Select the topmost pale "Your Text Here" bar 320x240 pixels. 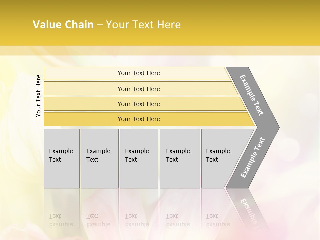pos(139,73)
